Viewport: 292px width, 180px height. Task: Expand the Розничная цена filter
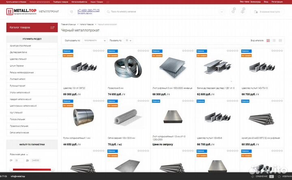19,154
